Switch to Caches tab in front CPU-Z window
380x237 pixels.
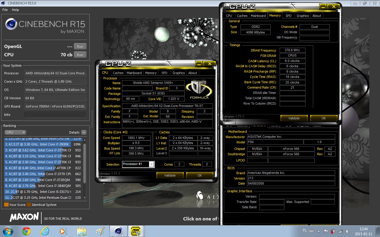point(118,73)
